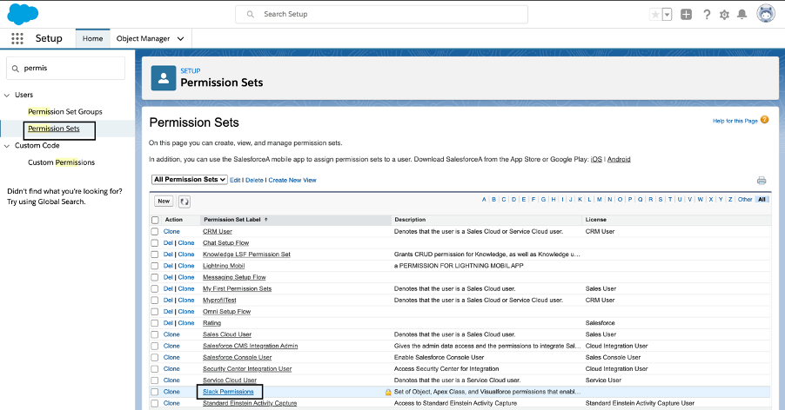Image resolution: width=785 pixels, height=410 pixels.
Task: Collapse the Users section
Action: (7, 95)
